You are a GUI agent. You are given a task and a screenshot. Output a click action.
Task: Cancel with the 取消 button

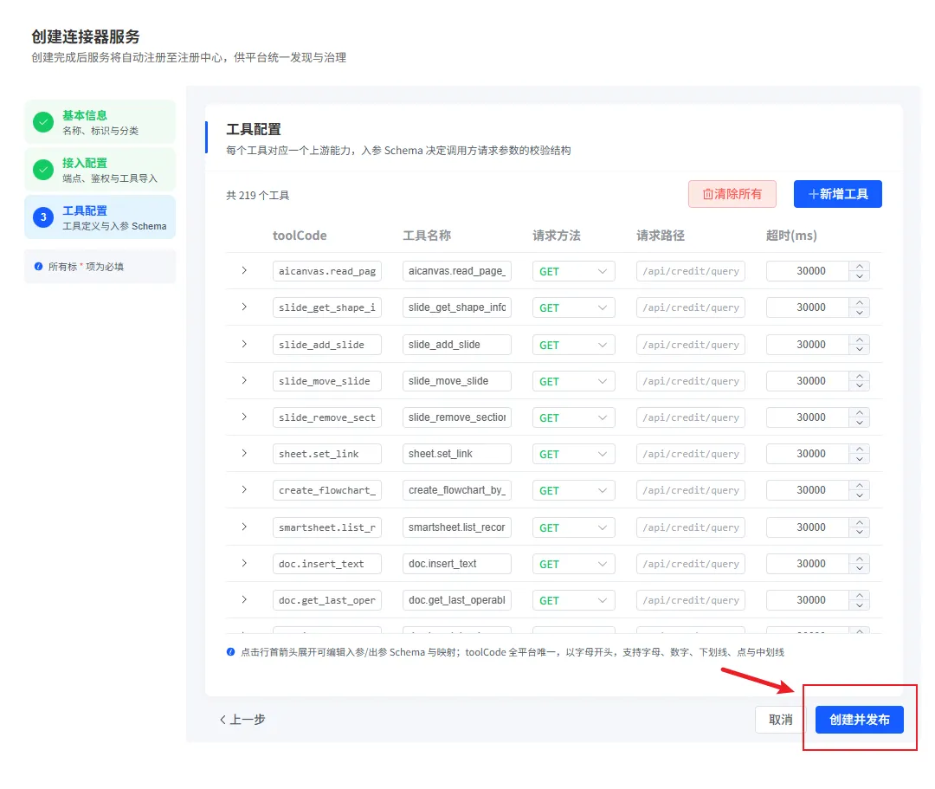pyautogui.click(x=781, y=719)
